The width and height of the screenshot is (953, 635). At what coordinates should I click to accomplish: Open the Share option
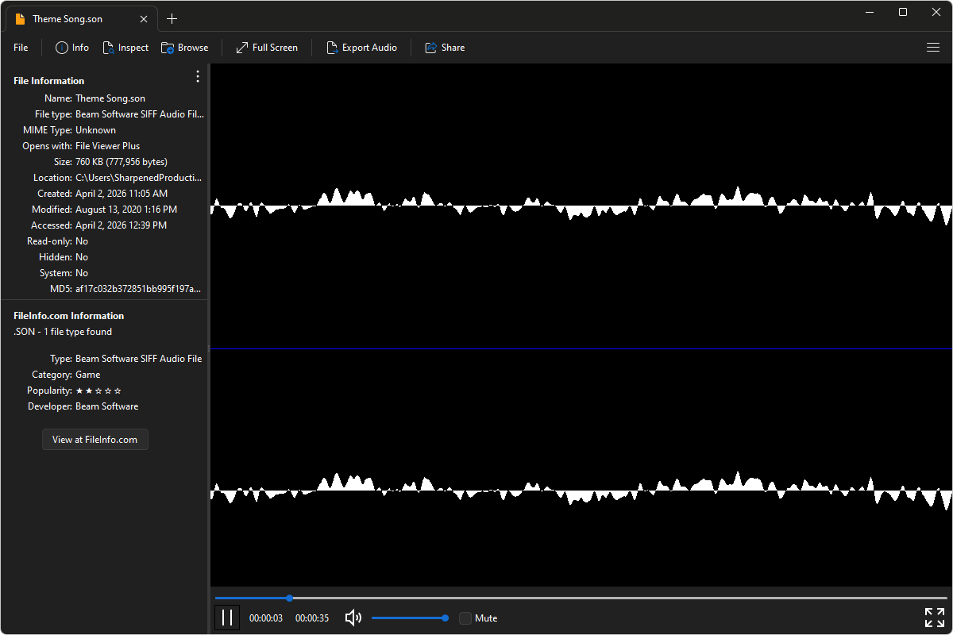431,48
